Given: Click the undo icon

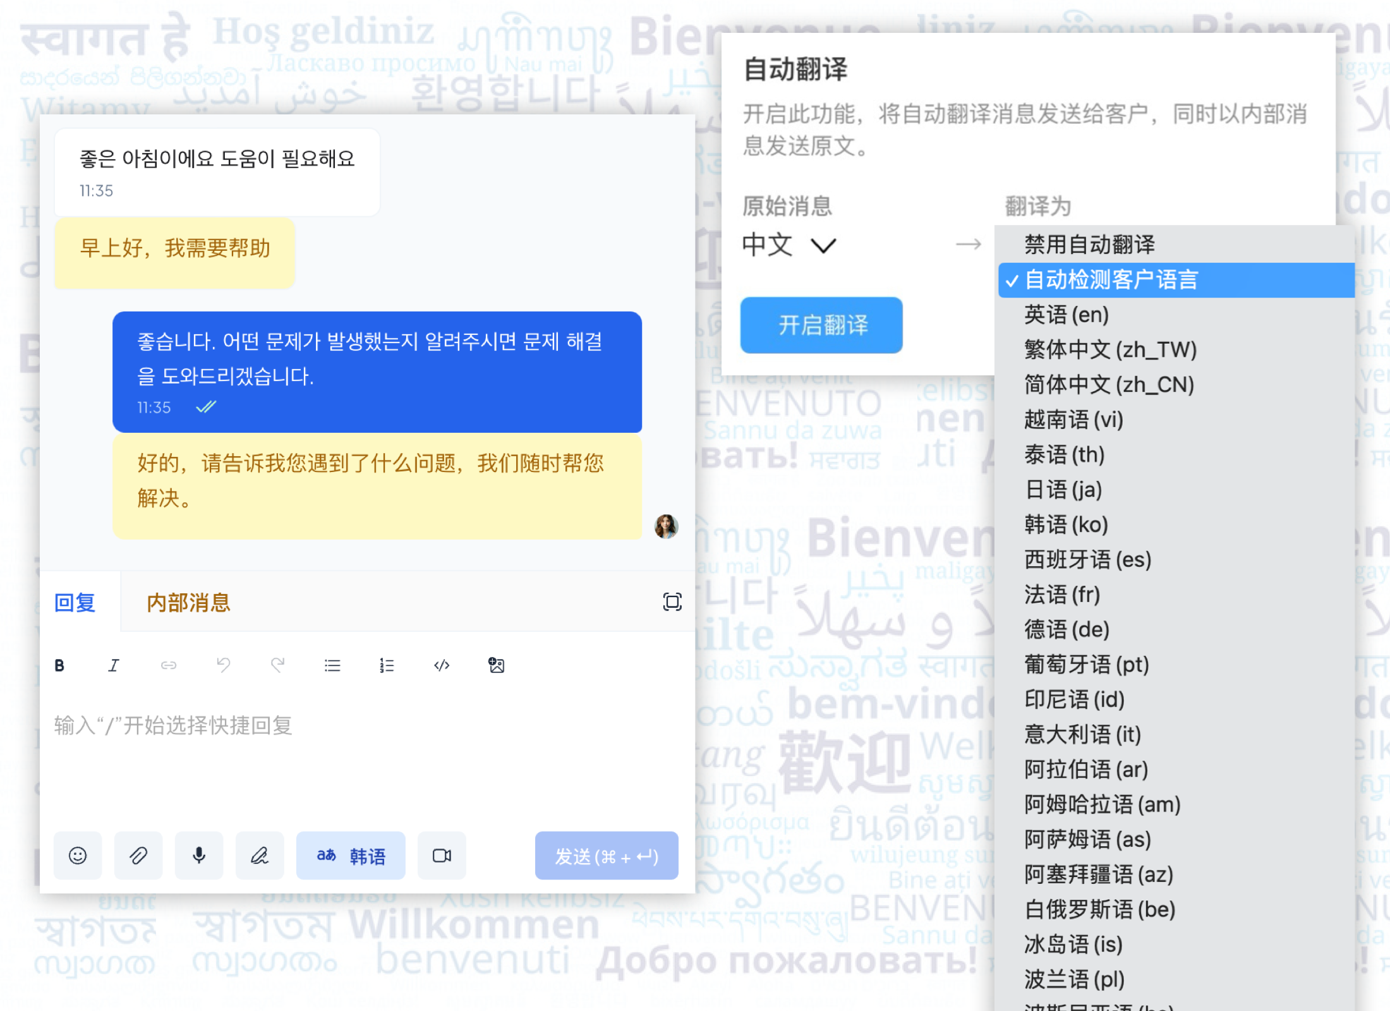Looking at the screenshot, I should [x=224, y=665].
